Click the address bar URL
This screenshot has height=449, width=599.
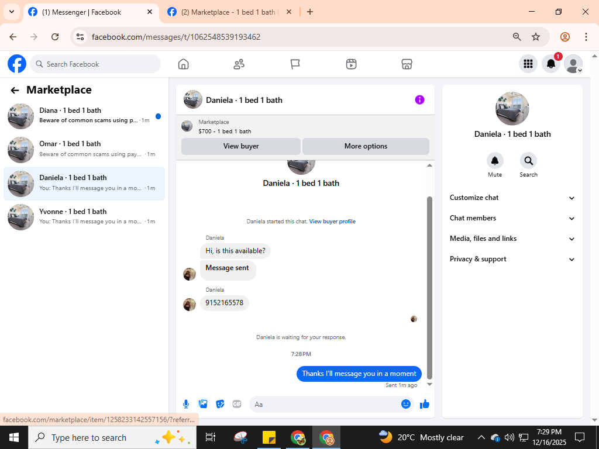(x=176, y=37)
